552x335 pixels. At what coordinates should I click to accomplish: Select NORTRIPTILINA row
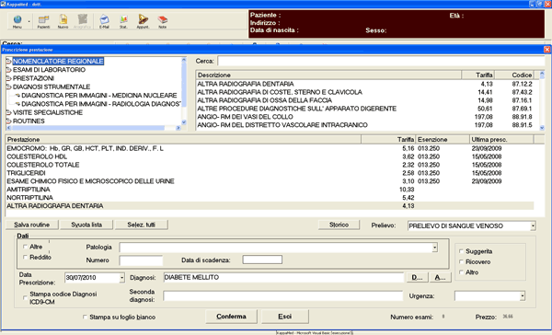(x=270, y=198)
